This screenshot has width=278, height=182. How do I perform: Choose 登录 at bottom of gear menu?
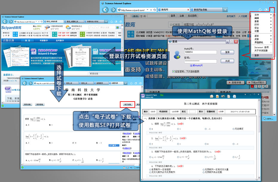tap(262, 55)
